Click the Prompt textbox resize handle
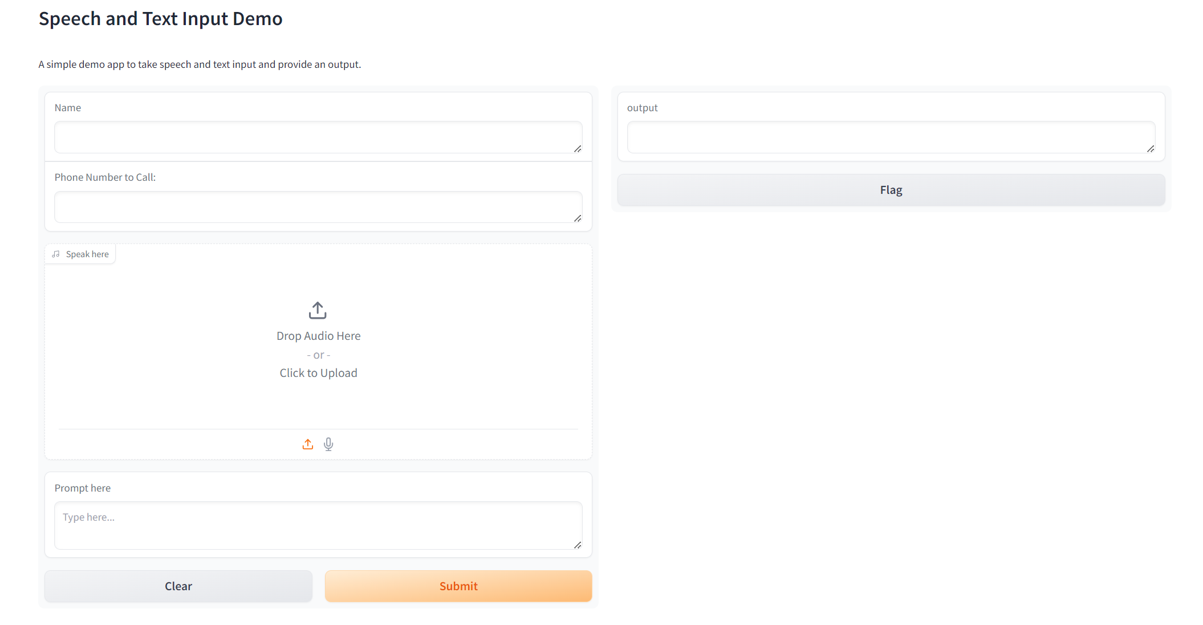The height and width of the screenshot is (625, 1203). click(x=578, y=545)
